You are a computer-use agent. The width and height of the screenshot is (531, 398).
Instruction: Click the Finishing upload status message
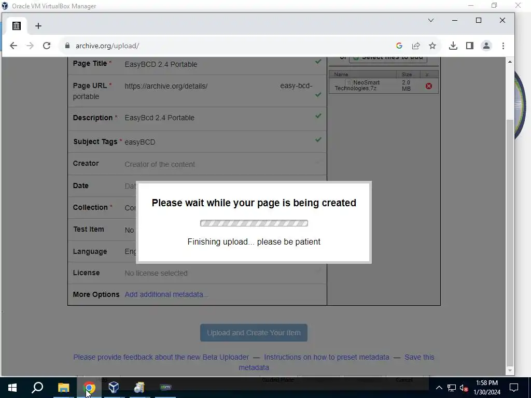coord(254,242)
